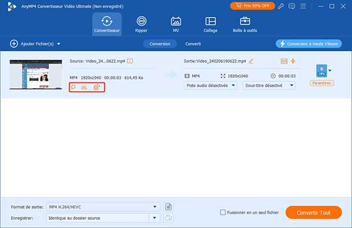Screen dimensions: 352x228
Task: Click the key register icon
Action: pos(280,6)
